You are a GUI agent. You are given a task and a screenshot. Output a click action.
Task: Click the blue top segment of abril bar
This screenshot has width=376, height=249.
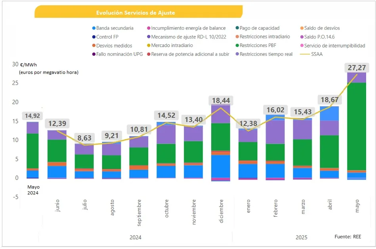point(330,113)
